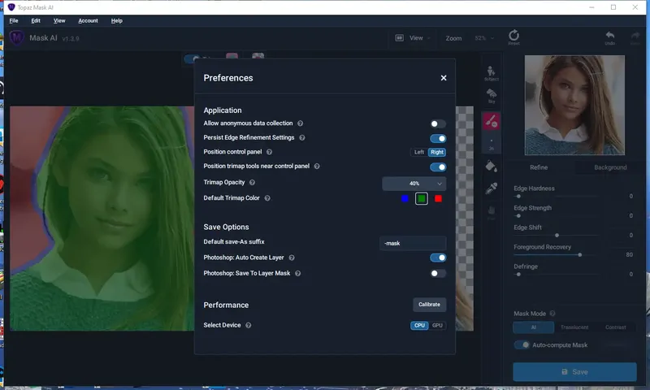Open the View layout dropdown in toolbar
The height and width of the screenshot is (390, 650).
coord(413,38)
